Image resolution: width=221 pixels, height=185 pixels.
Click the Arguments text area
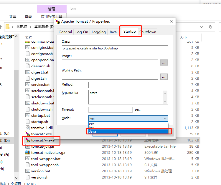pos(126,97)
